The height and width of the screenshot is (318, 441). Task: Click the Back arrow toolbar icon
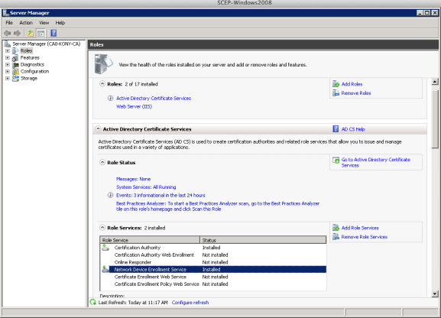(x=8, y=33)
